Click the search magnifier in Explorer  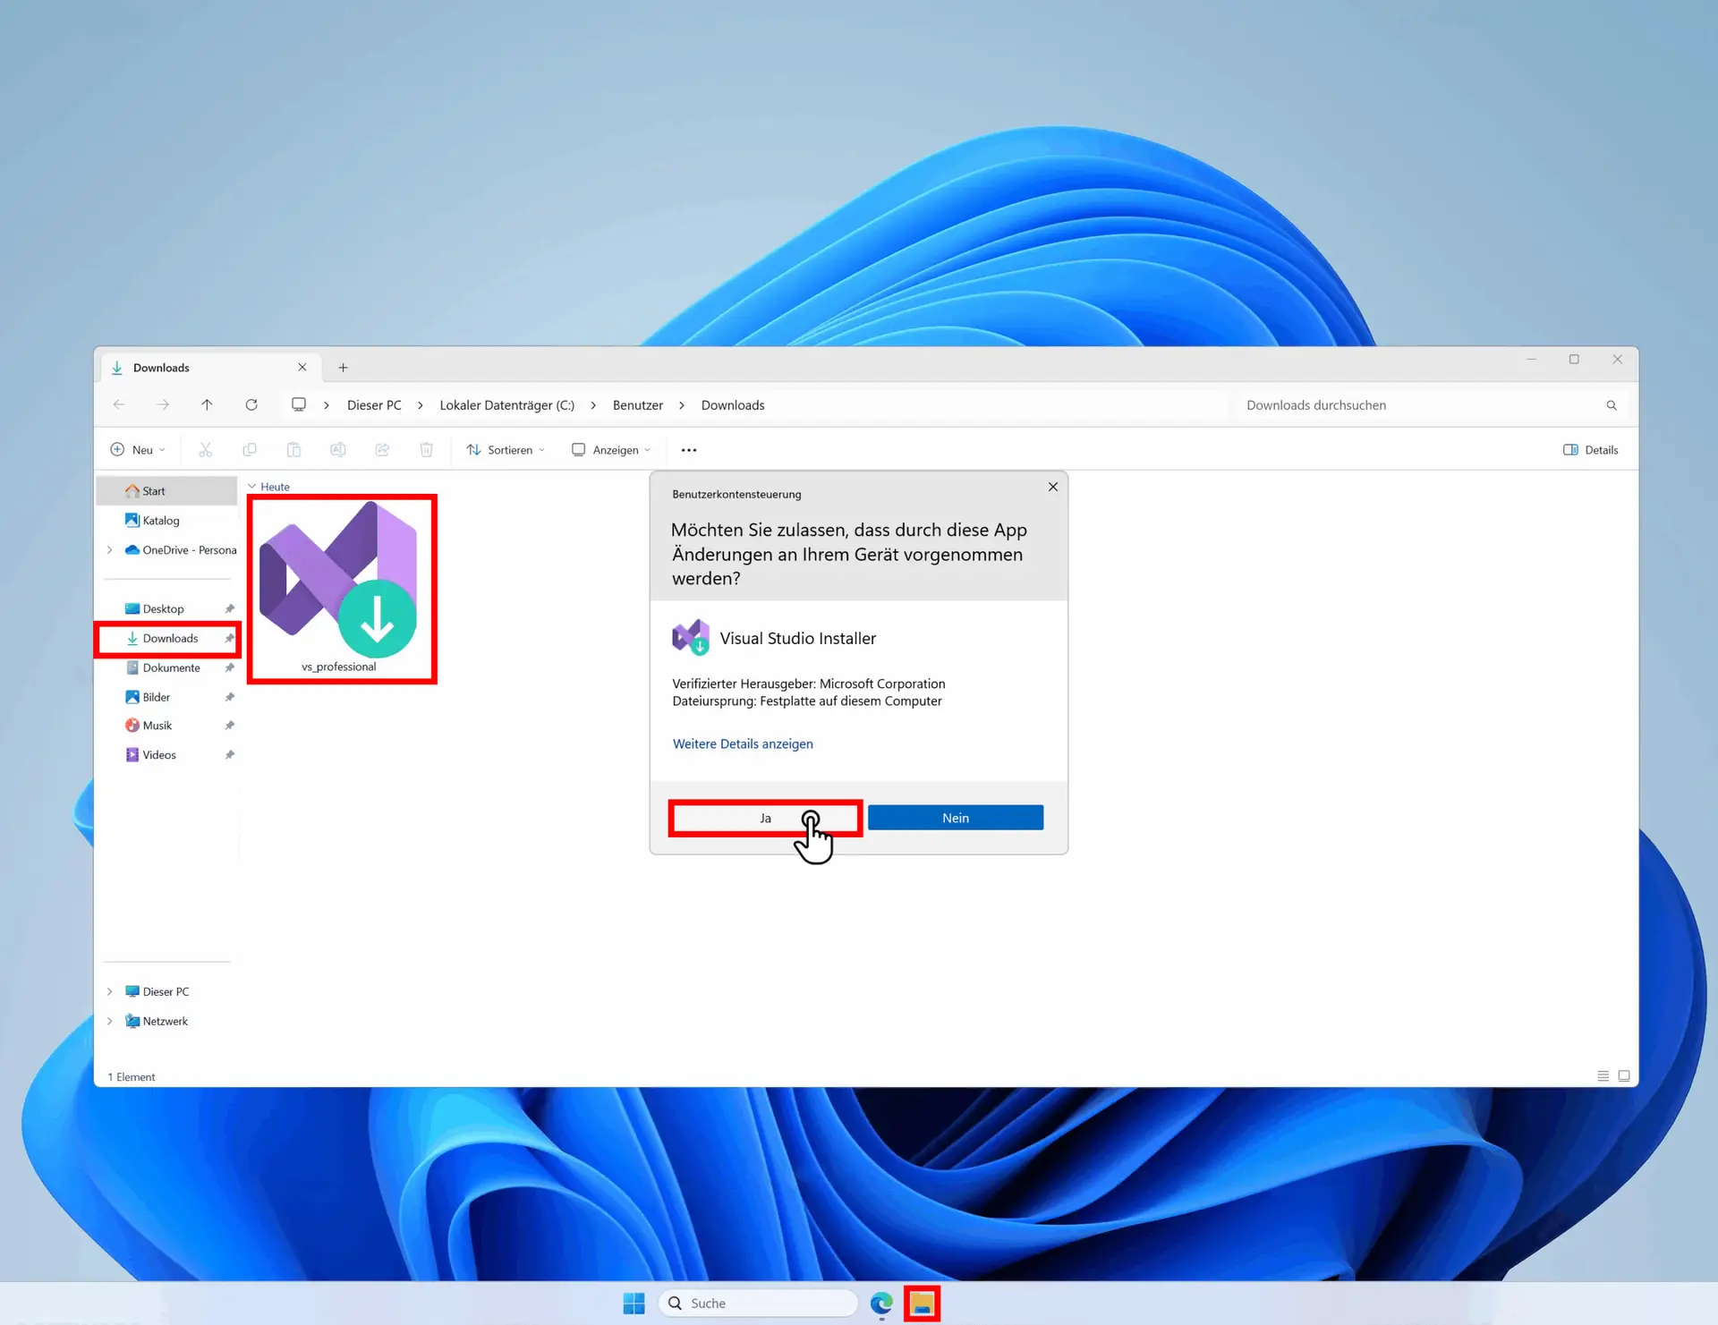[1612, 405]
